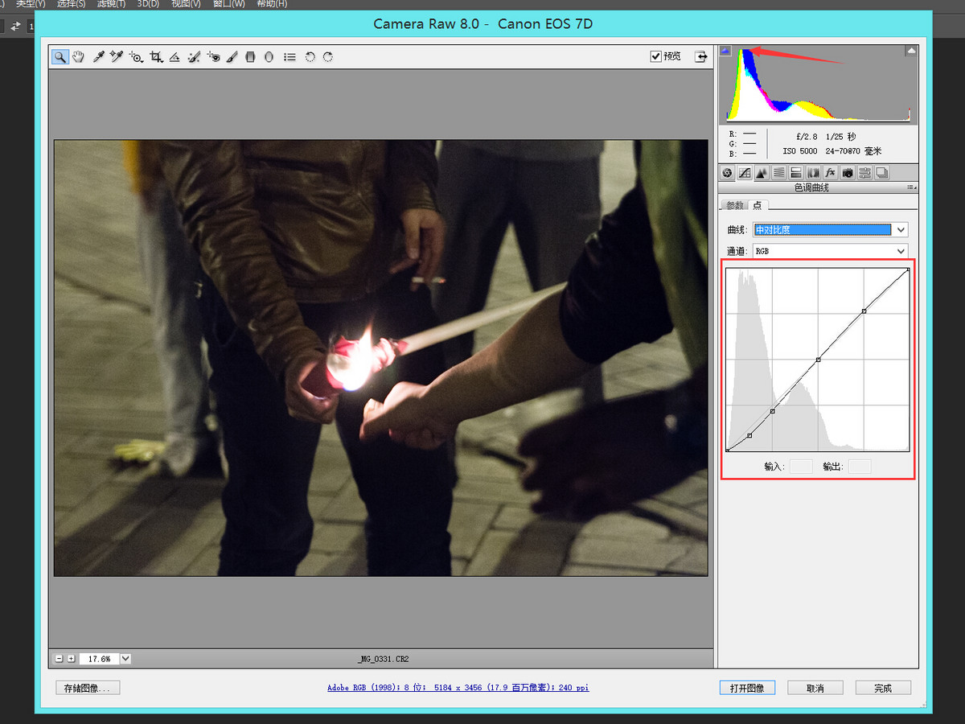Rotate image 90 degrees counterclockwise
965x724 pixels.
(x=310, y=57)
